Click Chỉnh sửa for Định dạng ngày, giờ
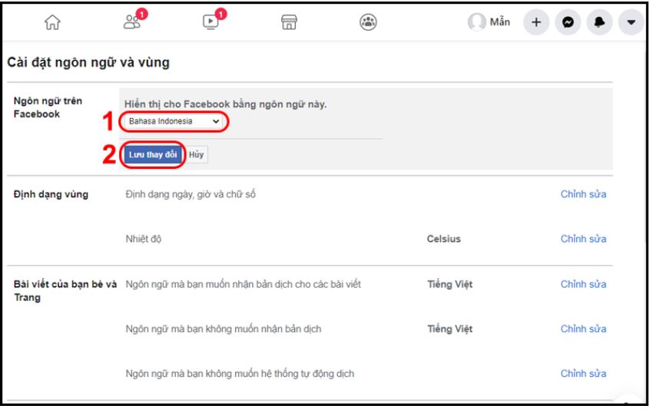 point(583,194)
